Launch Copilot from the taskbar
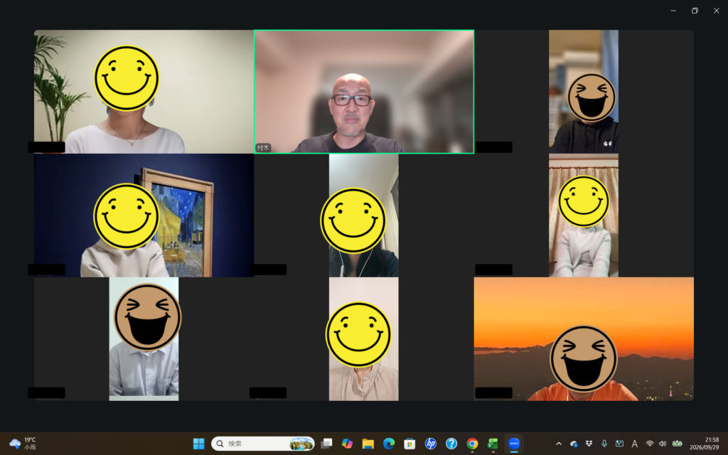This screenshot has width=728, height=455. click(347, 444)
